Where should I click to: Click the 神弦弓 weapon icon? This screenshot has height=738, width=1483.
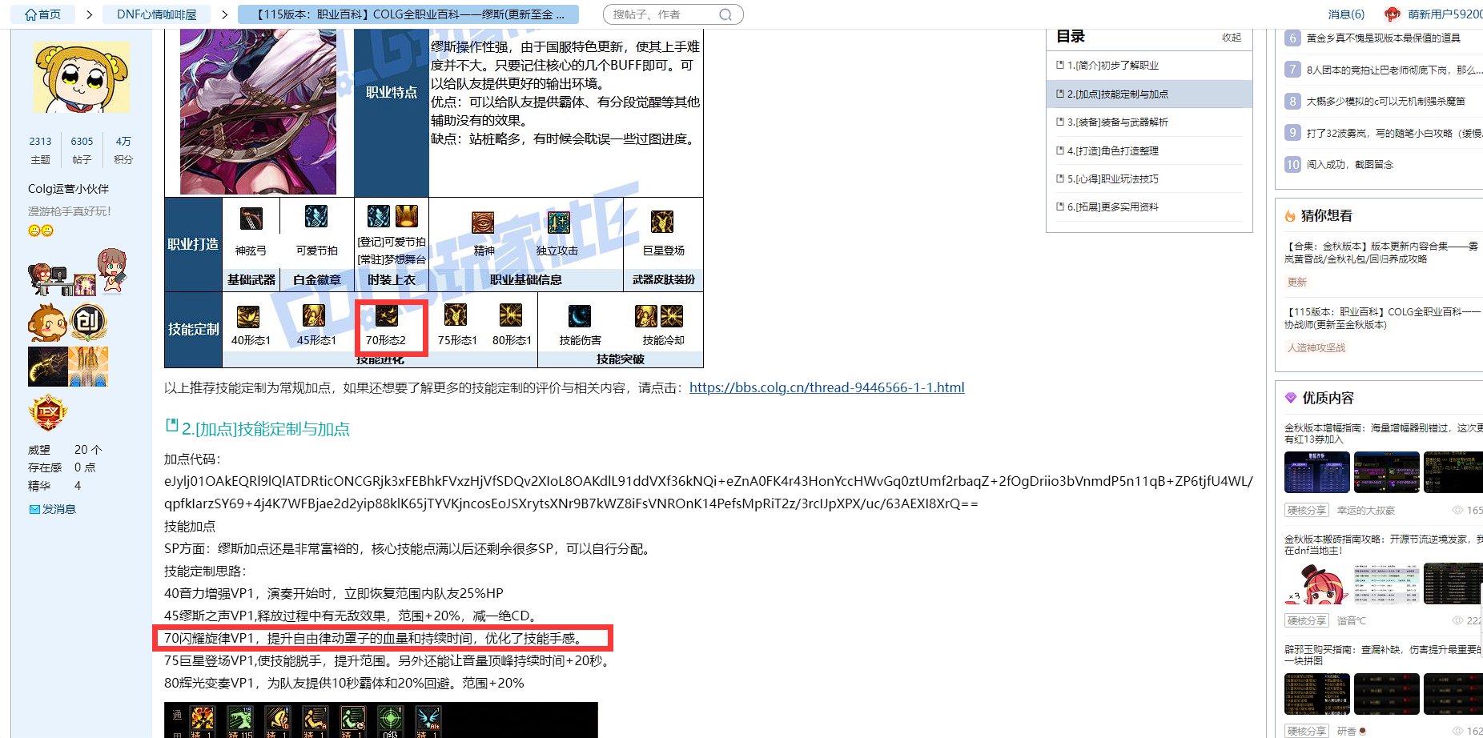251,219
